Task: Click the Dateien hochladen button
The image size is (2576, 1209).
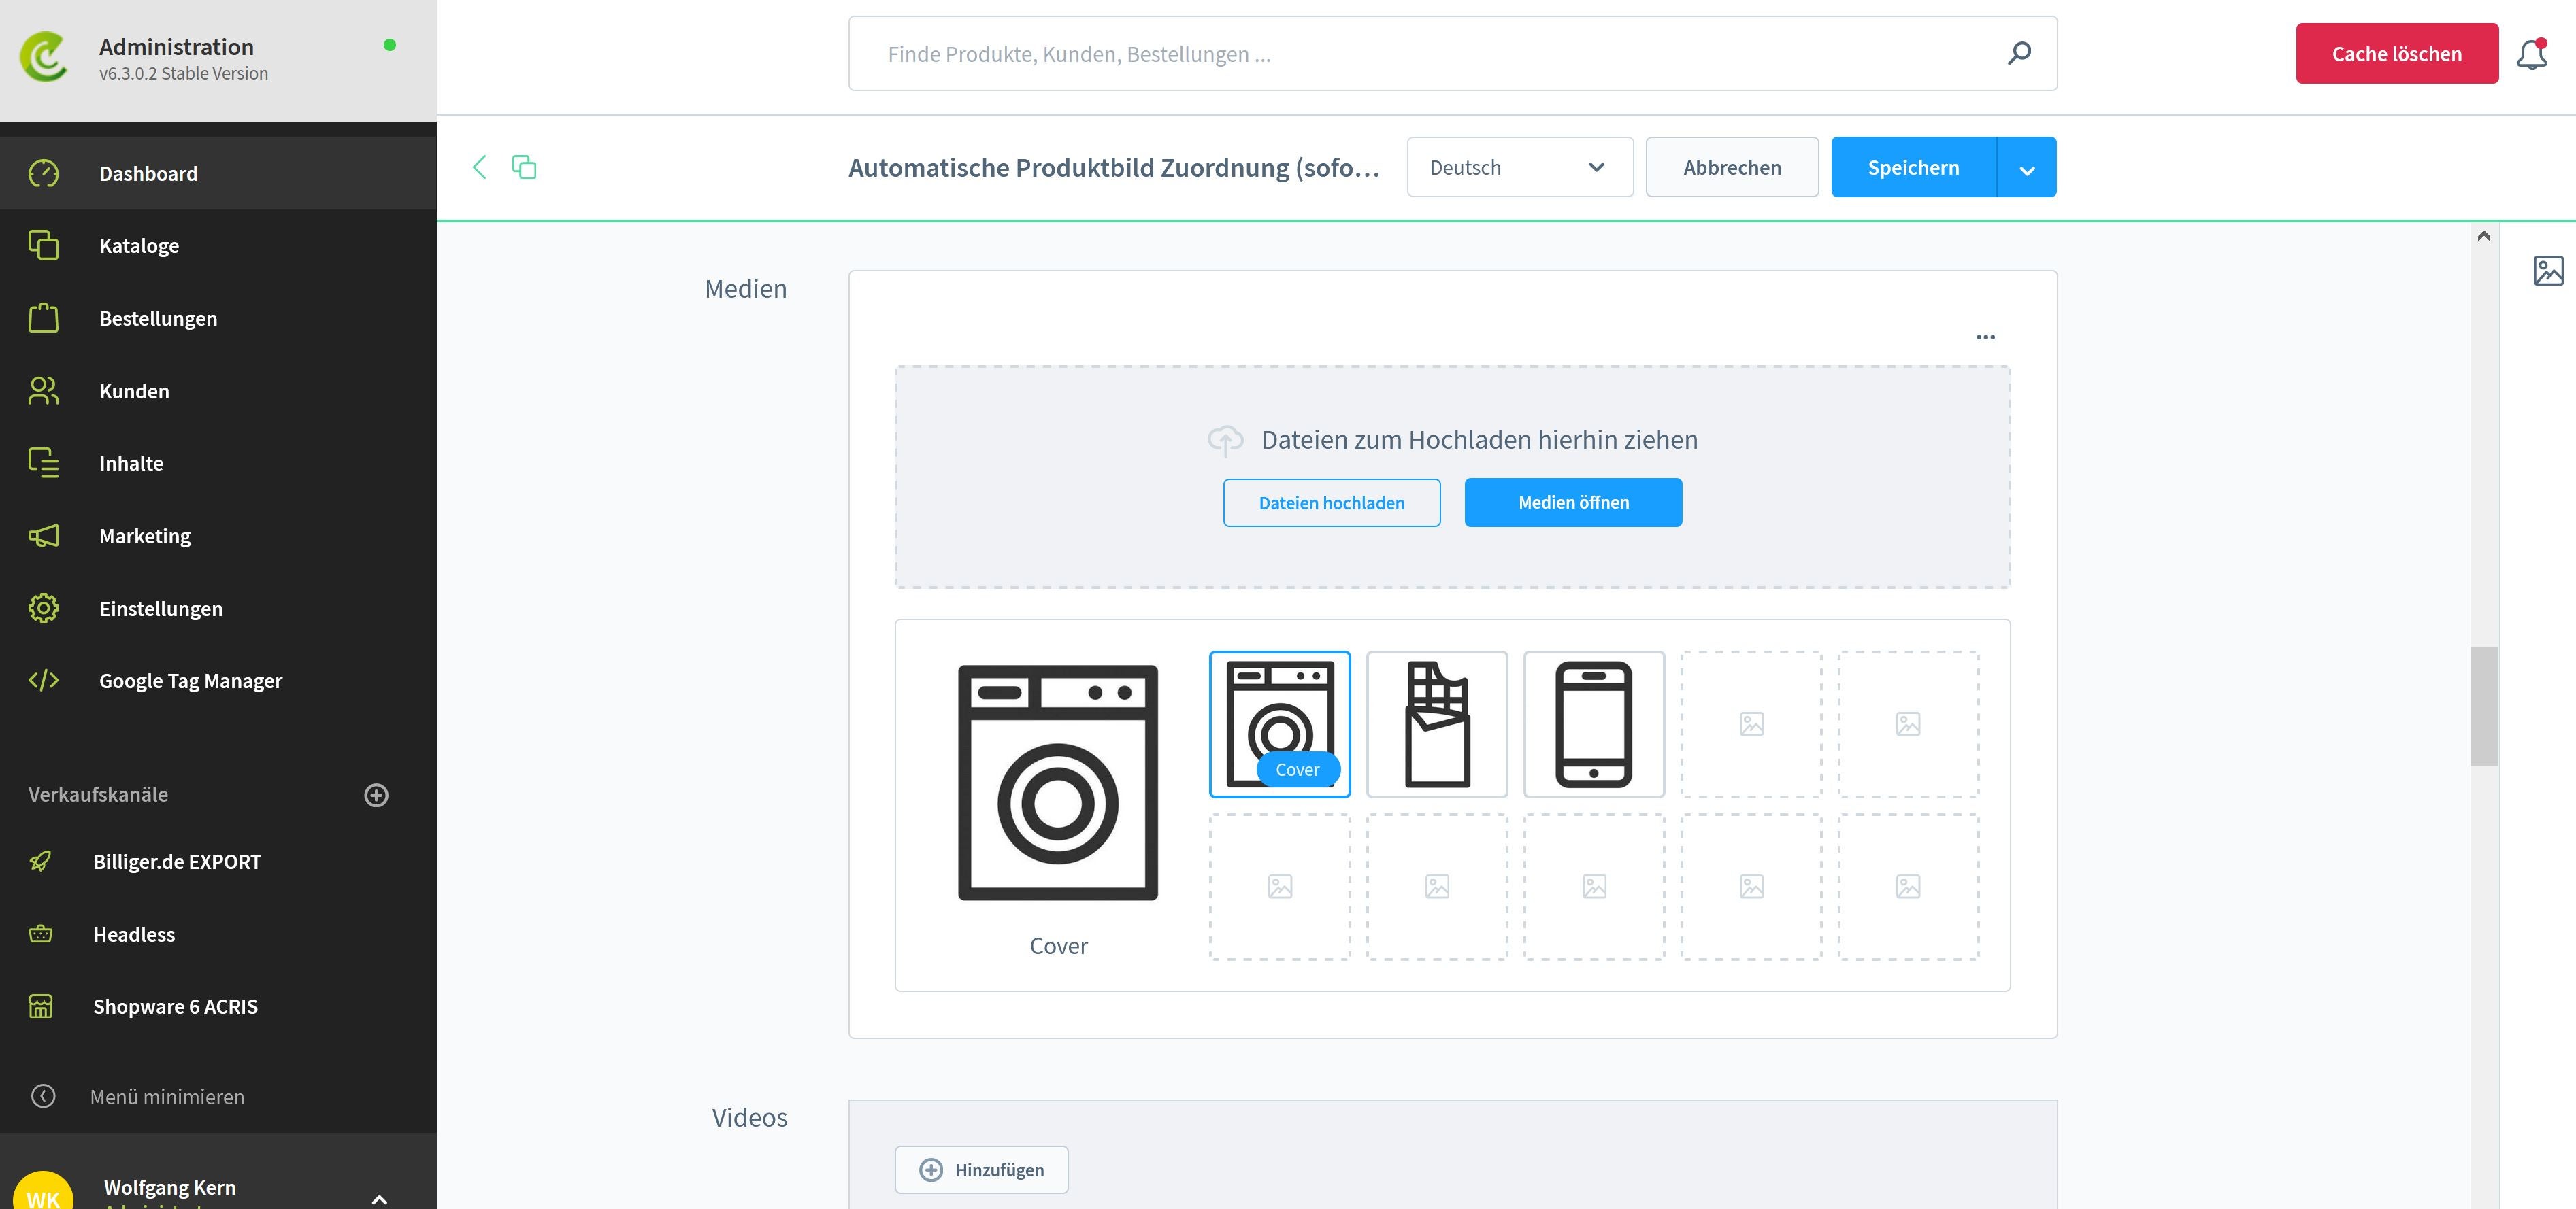Action: click(1332, 503)
